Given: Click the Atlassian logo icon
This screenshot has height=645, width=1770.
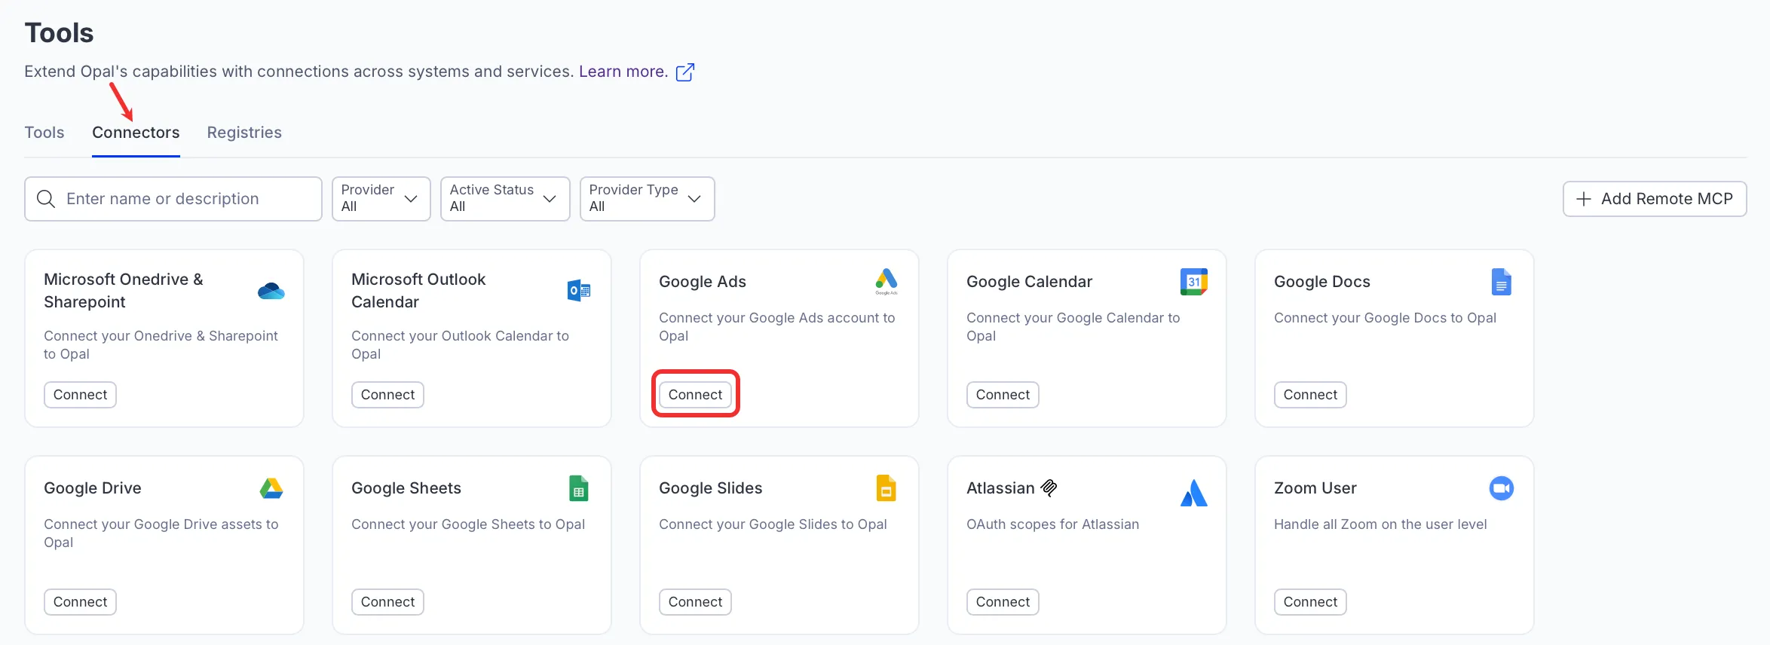Looking at the screenshot, I should point(1194,493).
